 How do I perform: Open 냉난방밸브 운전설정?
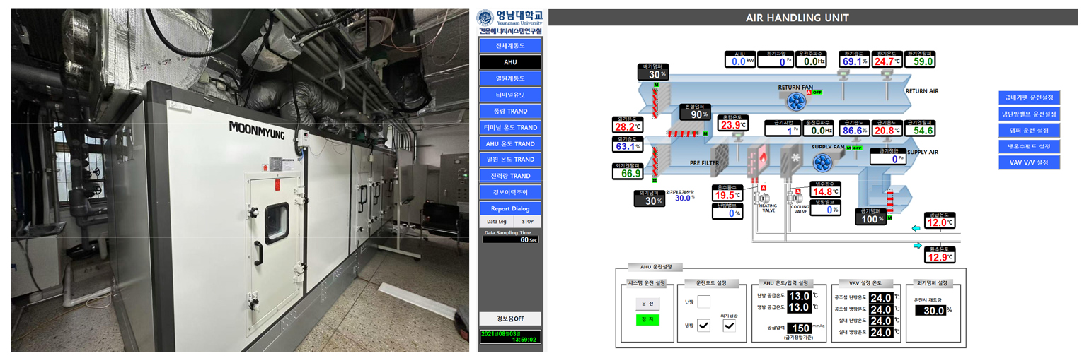(1029, 114)
